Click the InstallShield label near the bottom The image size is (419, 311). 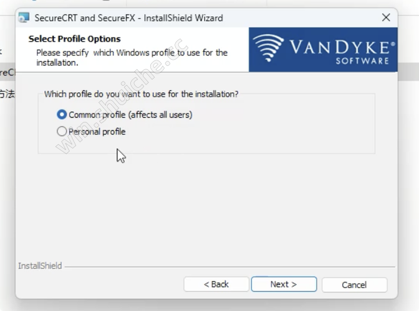pos(40,266)
